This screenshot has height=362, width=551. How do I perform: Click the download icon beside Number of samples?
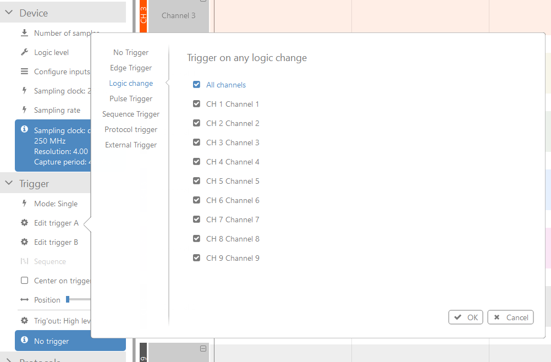[x=24, y=33]
